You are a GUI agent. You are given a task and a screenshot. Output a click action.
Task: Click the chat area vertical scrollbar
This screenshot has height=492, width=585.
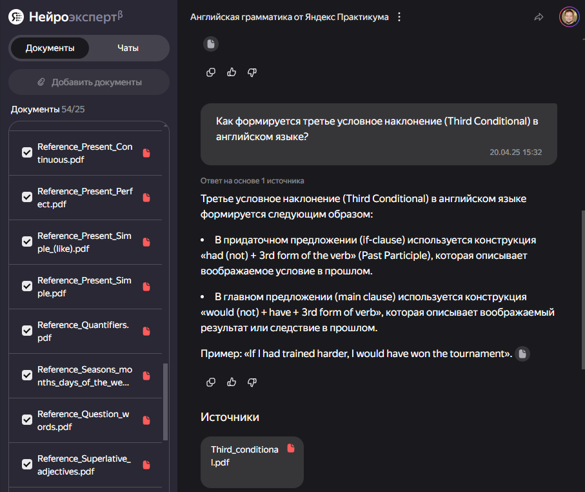click(583, 290)
